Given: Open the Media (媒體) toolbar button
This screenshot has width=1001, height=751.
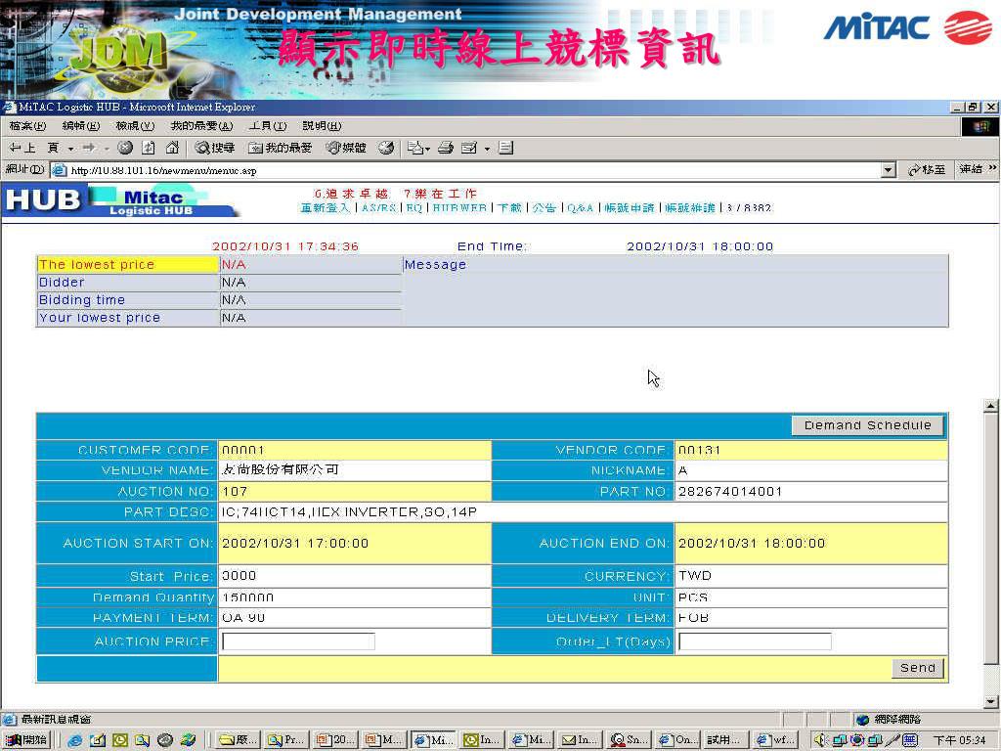Looking at the screenshot, I should pyautogui.click(x=346, y=149).
